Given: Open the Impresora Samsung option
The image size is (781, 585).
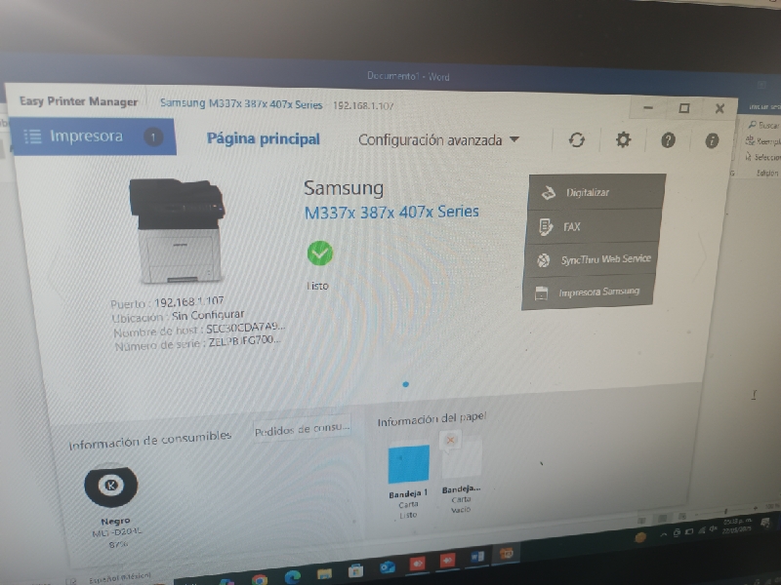Looking at the screenshot, I should pyautogui.click(x=588, y=292).
